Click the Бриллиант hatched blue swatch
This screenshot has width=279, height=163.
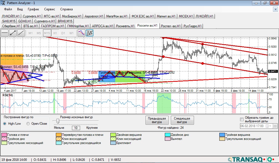(113, 143)
